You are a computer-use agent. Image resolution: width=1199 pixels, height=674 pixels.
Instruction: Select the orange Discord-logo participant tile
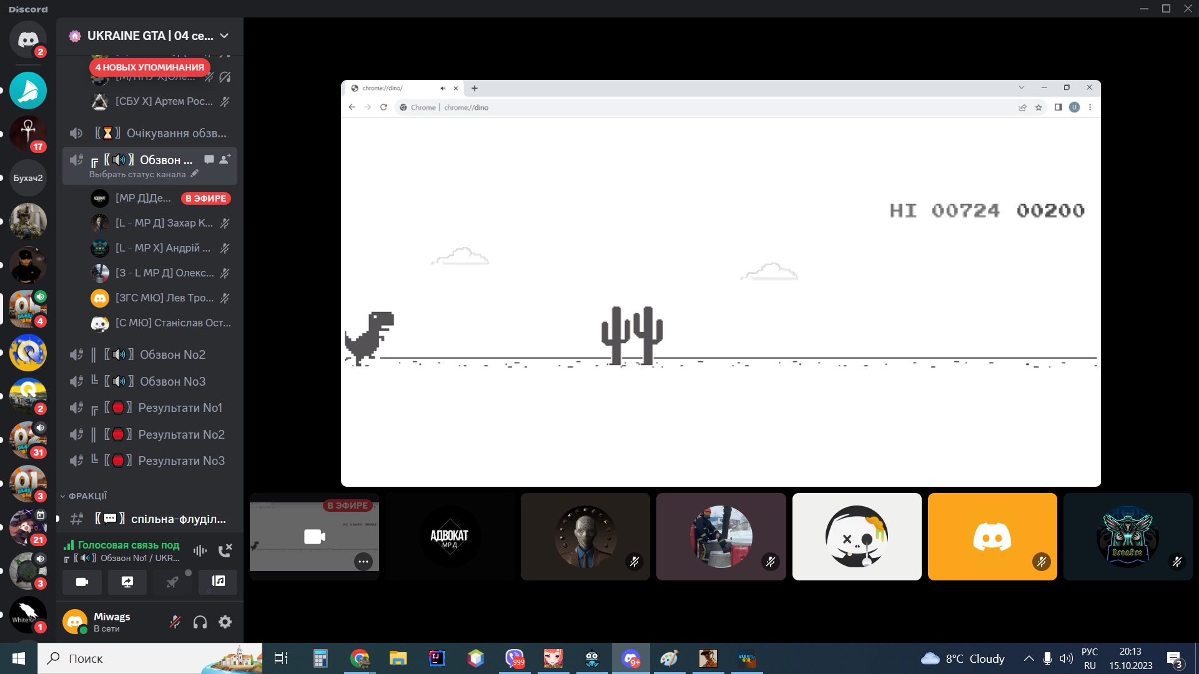tap(992, 537)
